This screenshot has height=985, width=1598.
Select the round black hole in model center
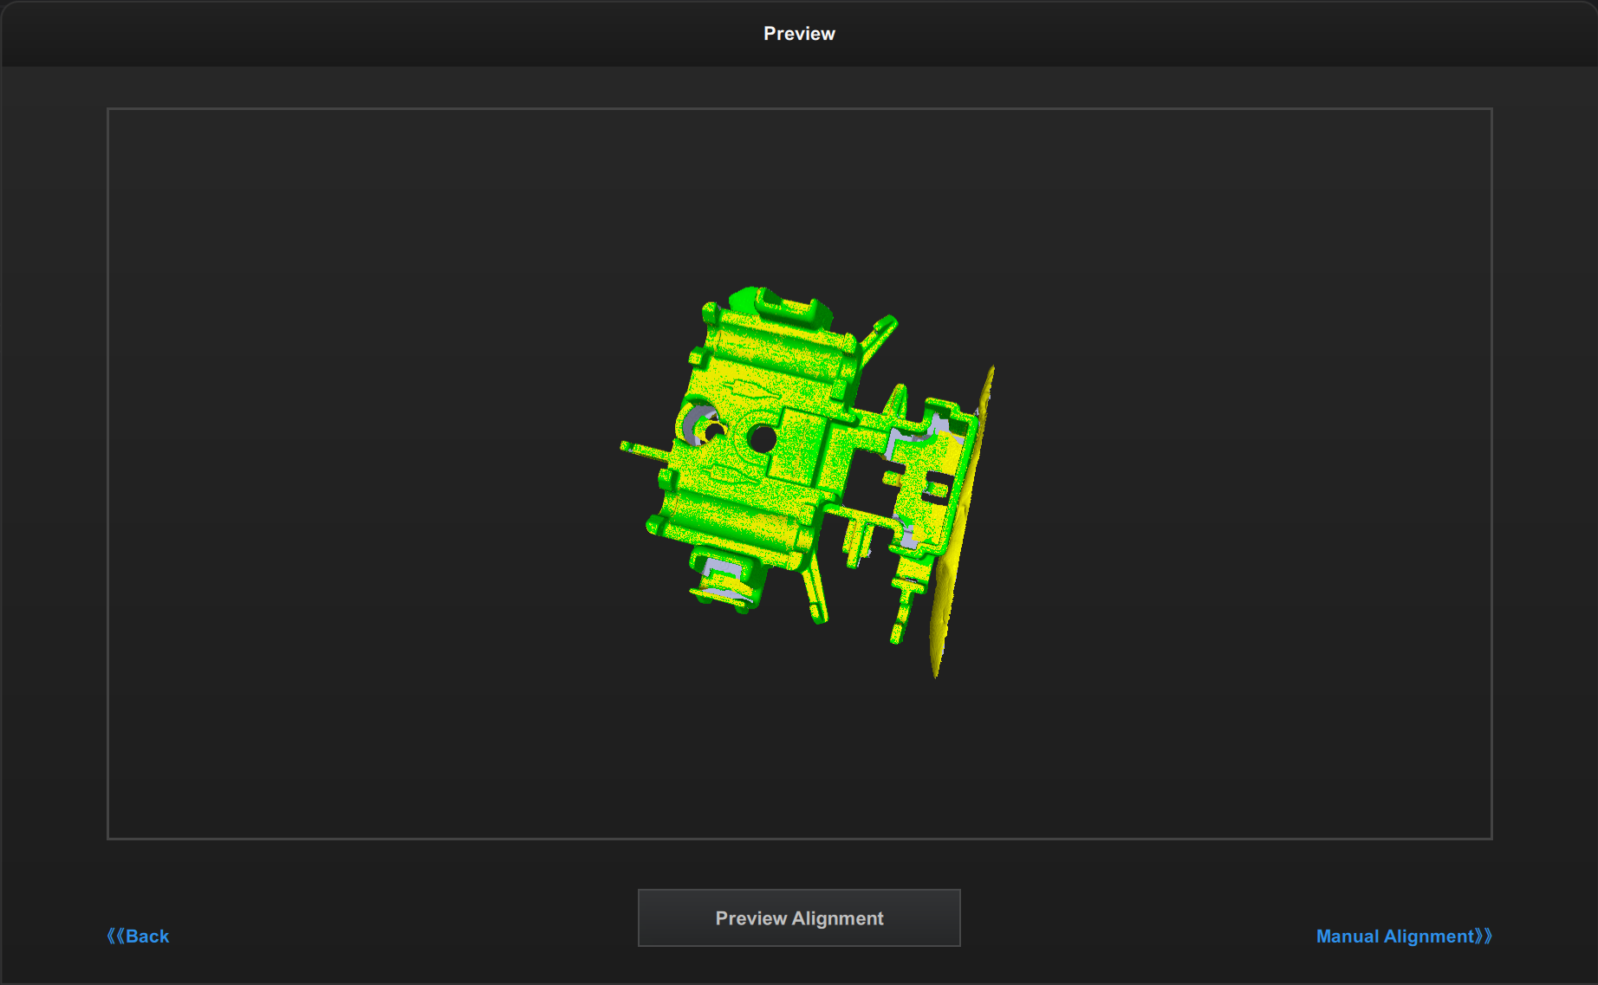(763, 438)
